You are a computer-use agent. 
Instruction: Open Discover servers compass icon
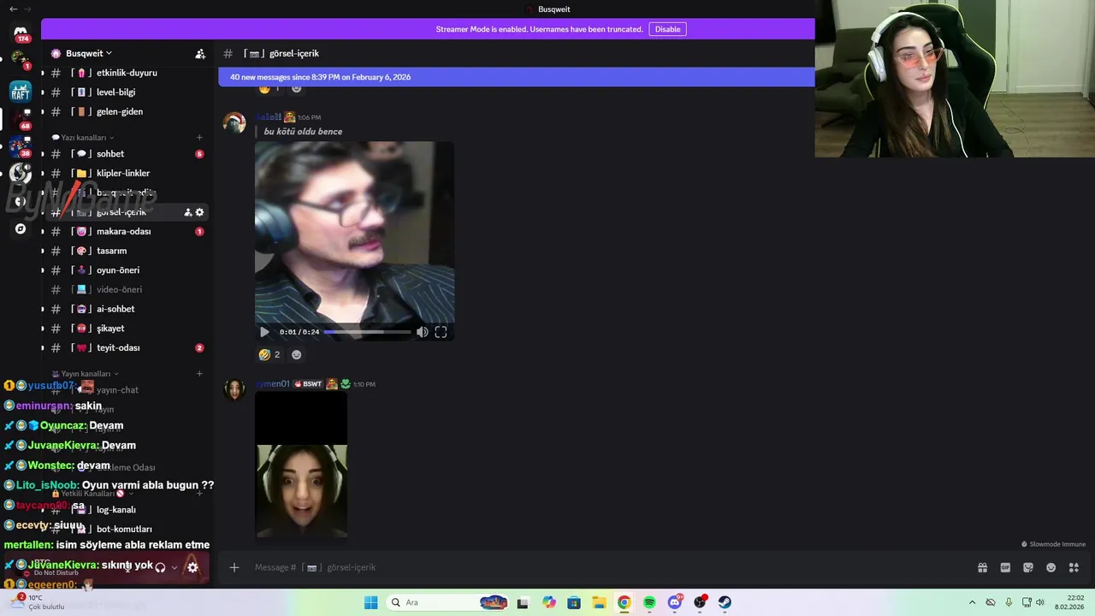21,228
